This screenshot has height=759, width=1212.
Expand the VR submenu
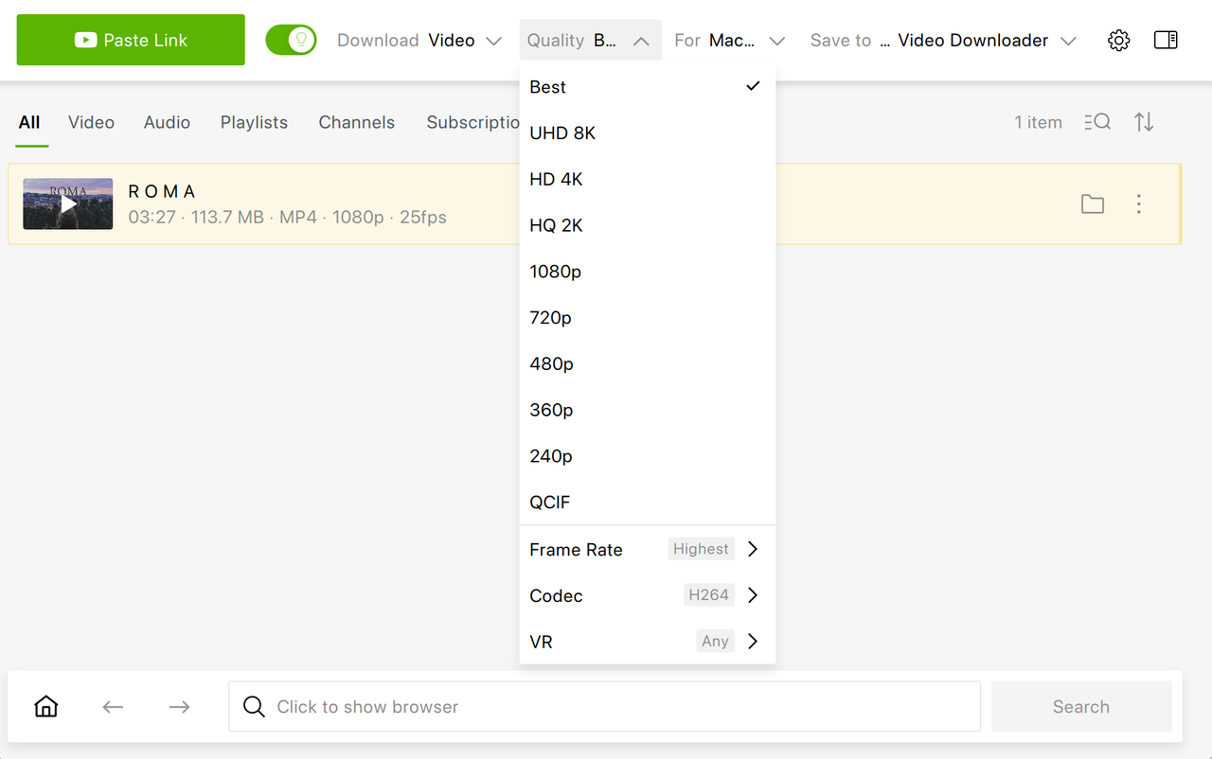coord(648,642)
